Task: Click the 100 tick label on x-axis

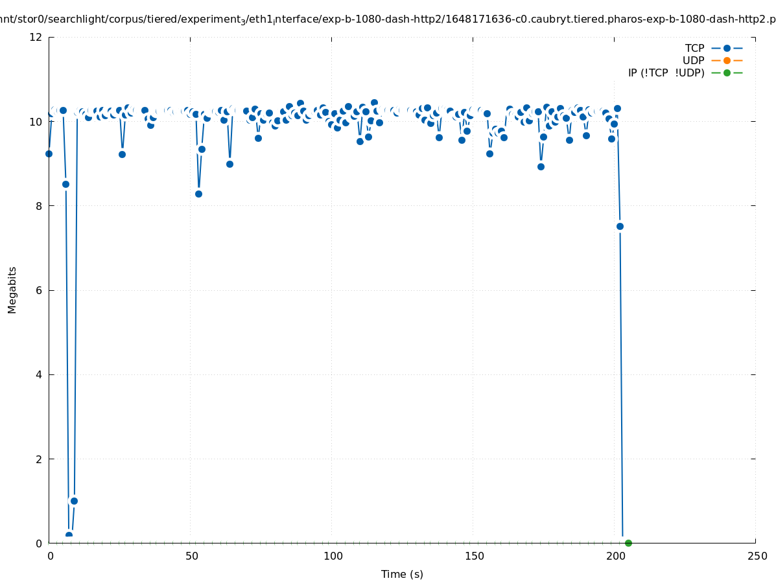Action: (333, 556)
